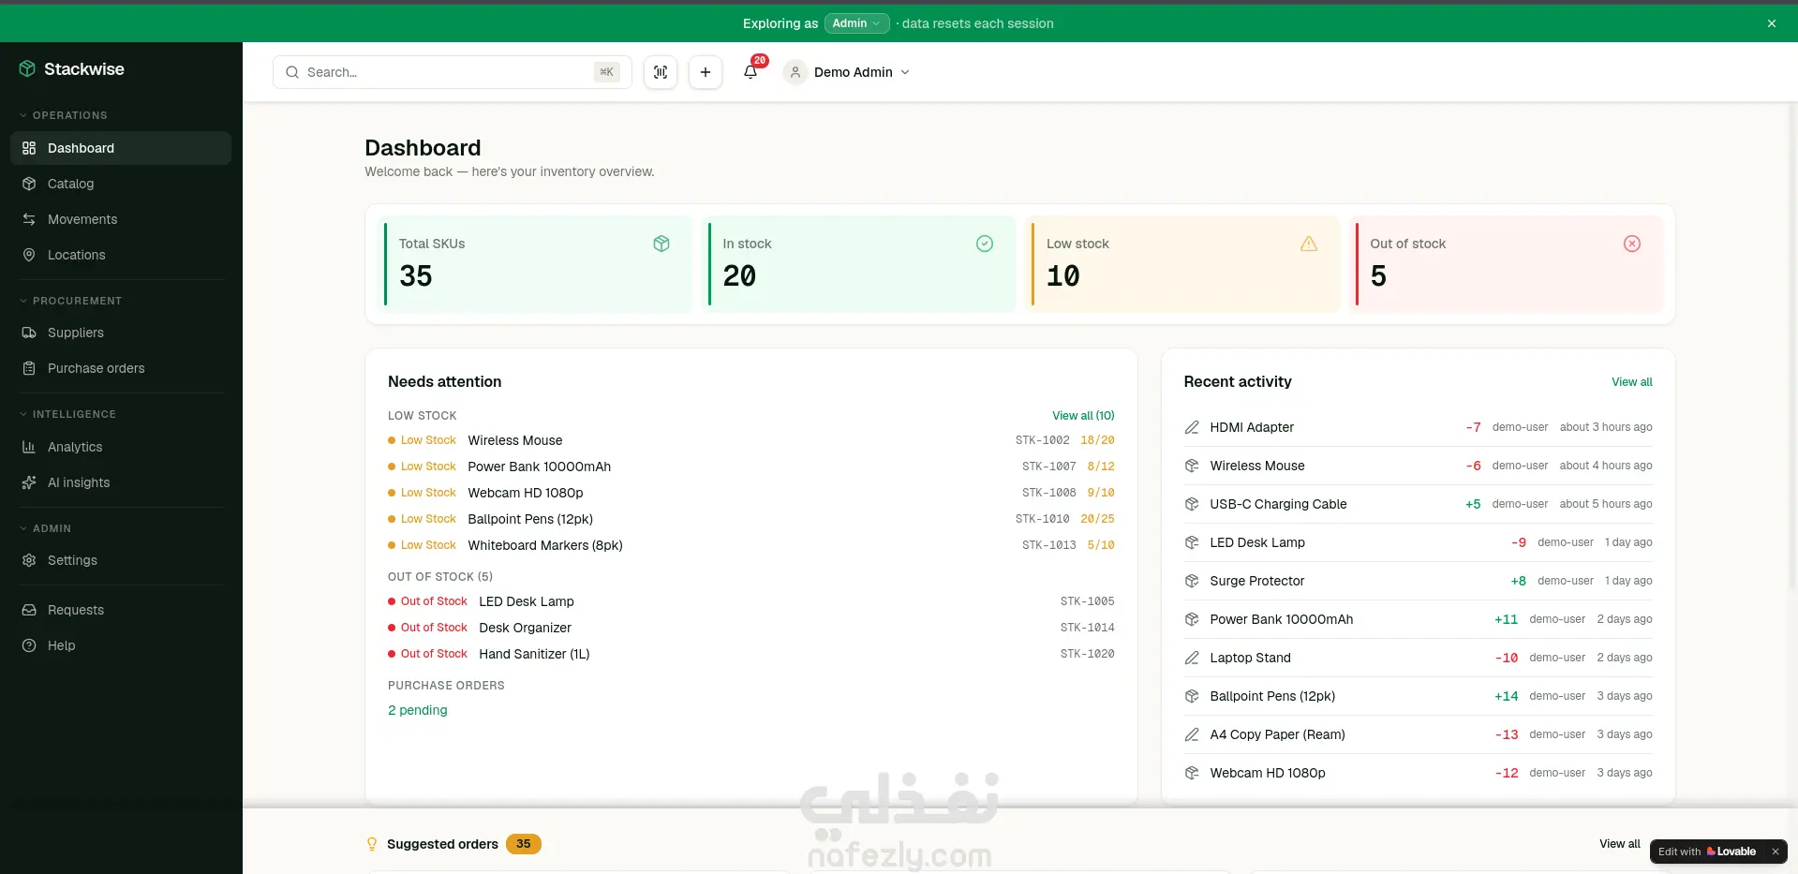Click the Requests inbox icon
Image resolution: width=1798 pixels, height=874 pixels.
pyautogui.click(x=29, y=610)
